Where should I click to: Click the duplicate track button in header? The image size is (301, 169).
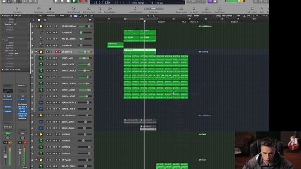click(39, 20)
